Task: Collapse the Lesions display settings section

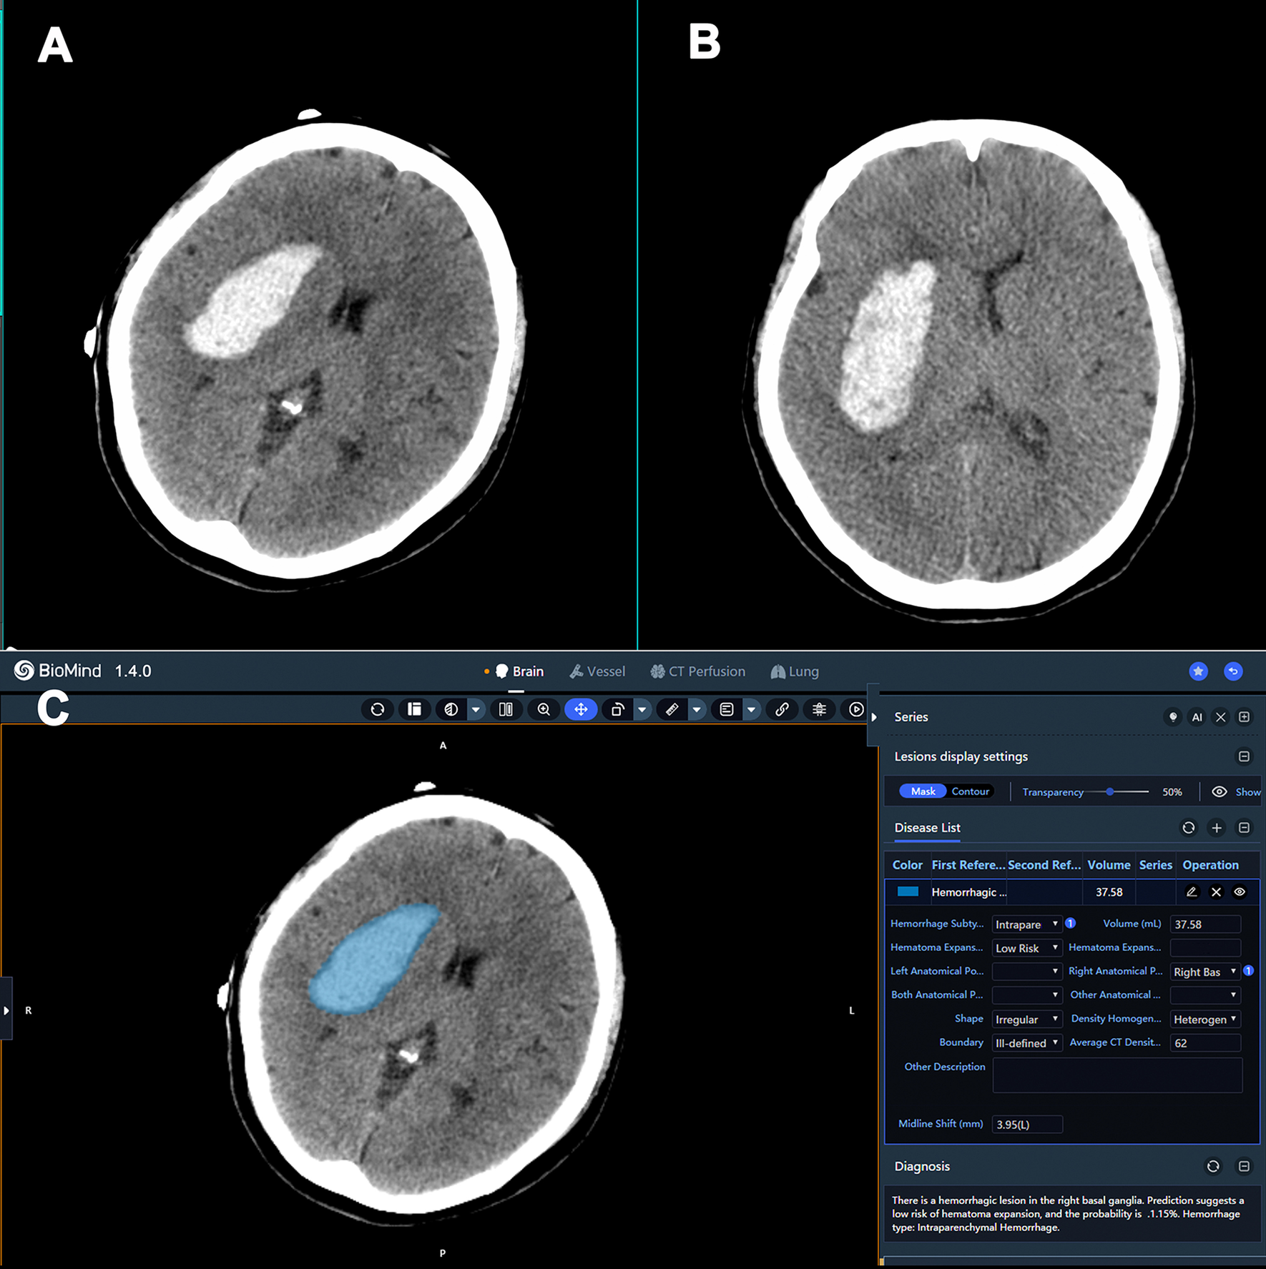Action: pyautogui.click(x=1245, y=756)
